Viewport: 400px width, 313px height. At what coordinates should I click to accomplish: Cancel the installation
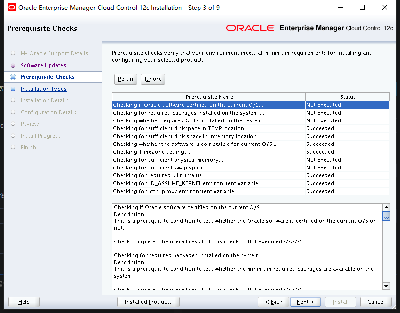(x=376, y=302)
